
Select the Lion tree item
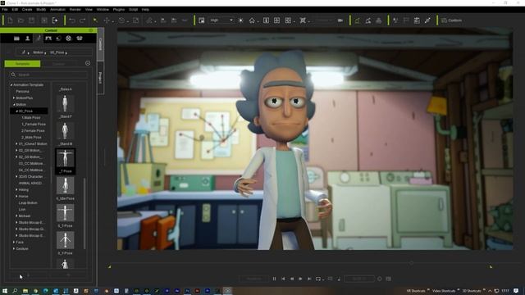(x=22, y=210)
